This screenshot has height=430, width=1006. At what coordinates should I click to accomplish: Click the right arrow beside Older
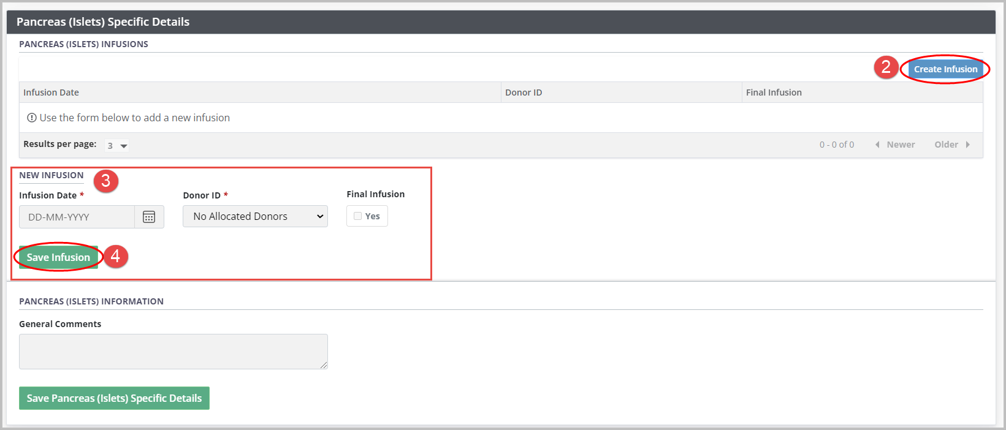point(967,145)
